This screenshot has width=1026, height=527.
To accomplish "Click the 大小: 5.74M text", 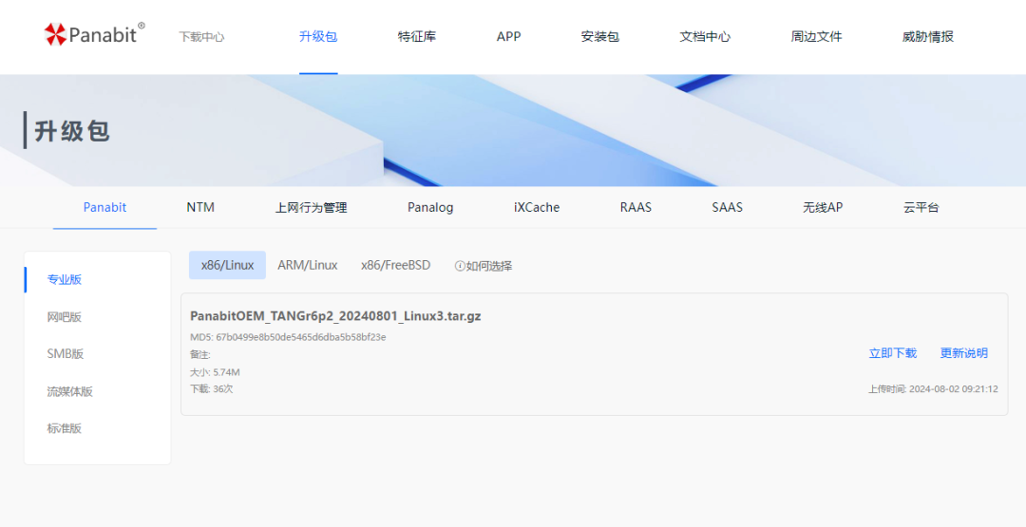I will (215, 372).
